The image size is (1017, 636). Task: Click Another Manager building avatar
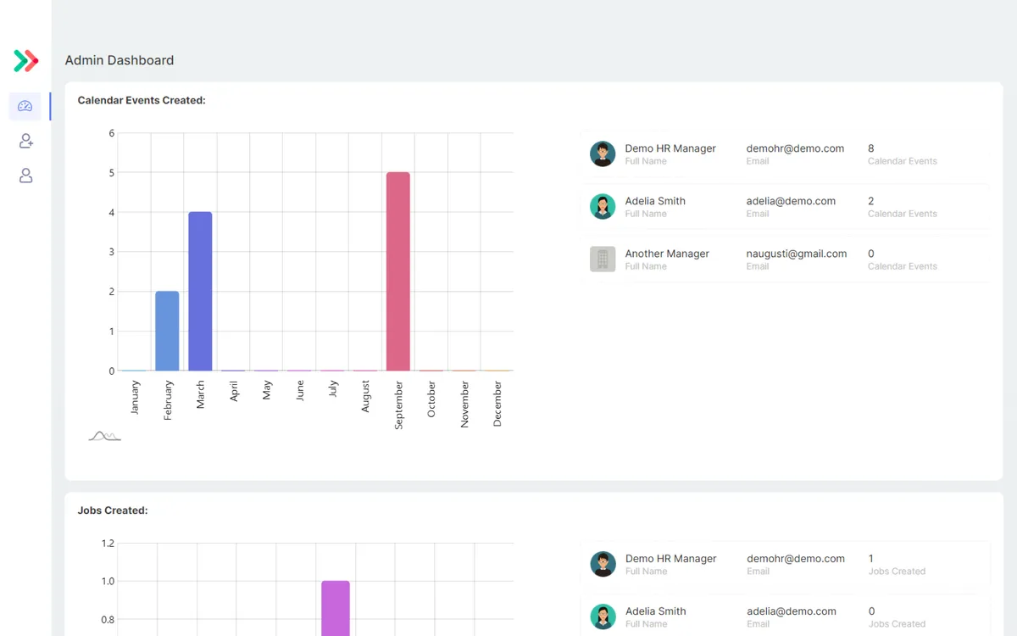(x=603, y=259)
